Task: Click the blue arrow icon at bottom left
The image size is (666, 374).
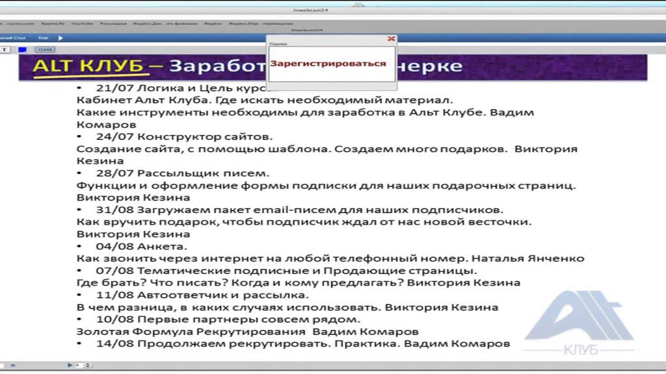Action: [13, 365]
